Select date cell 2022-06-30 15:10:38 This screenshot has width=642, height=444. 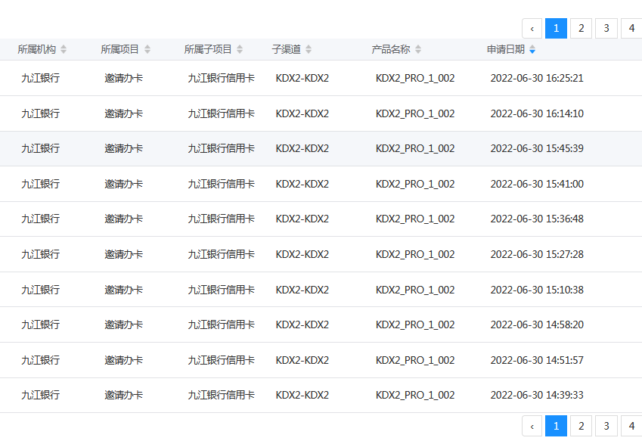point(537,290)
